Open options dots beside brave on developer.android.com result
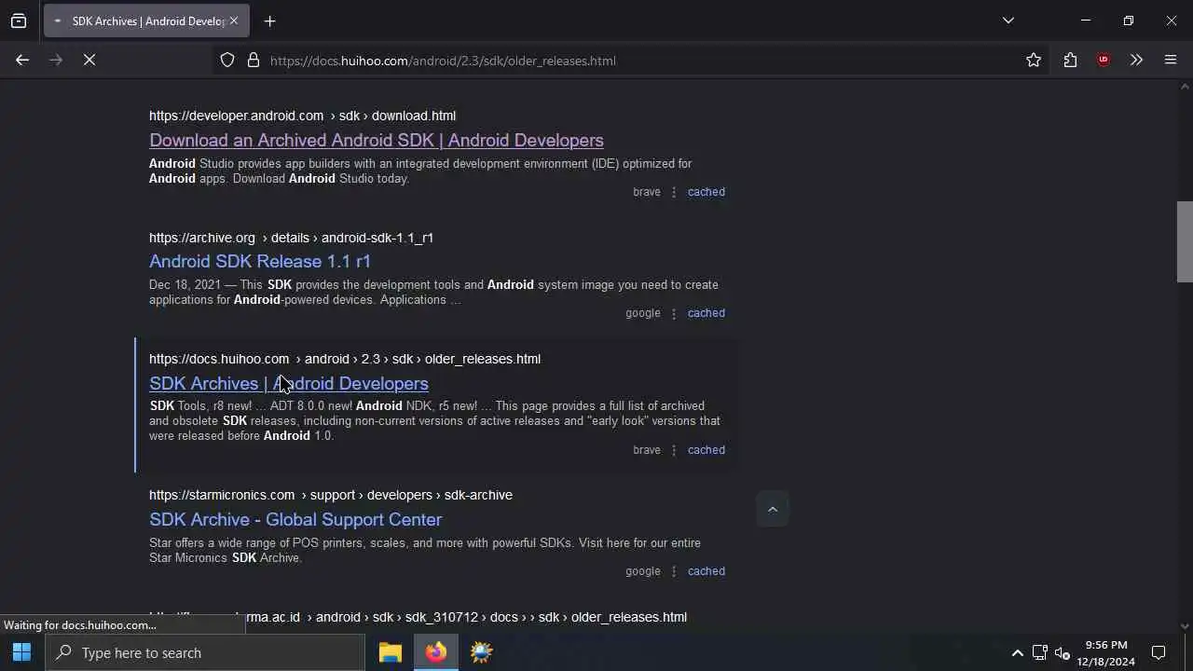The image size is (1193, 671). 674,192
